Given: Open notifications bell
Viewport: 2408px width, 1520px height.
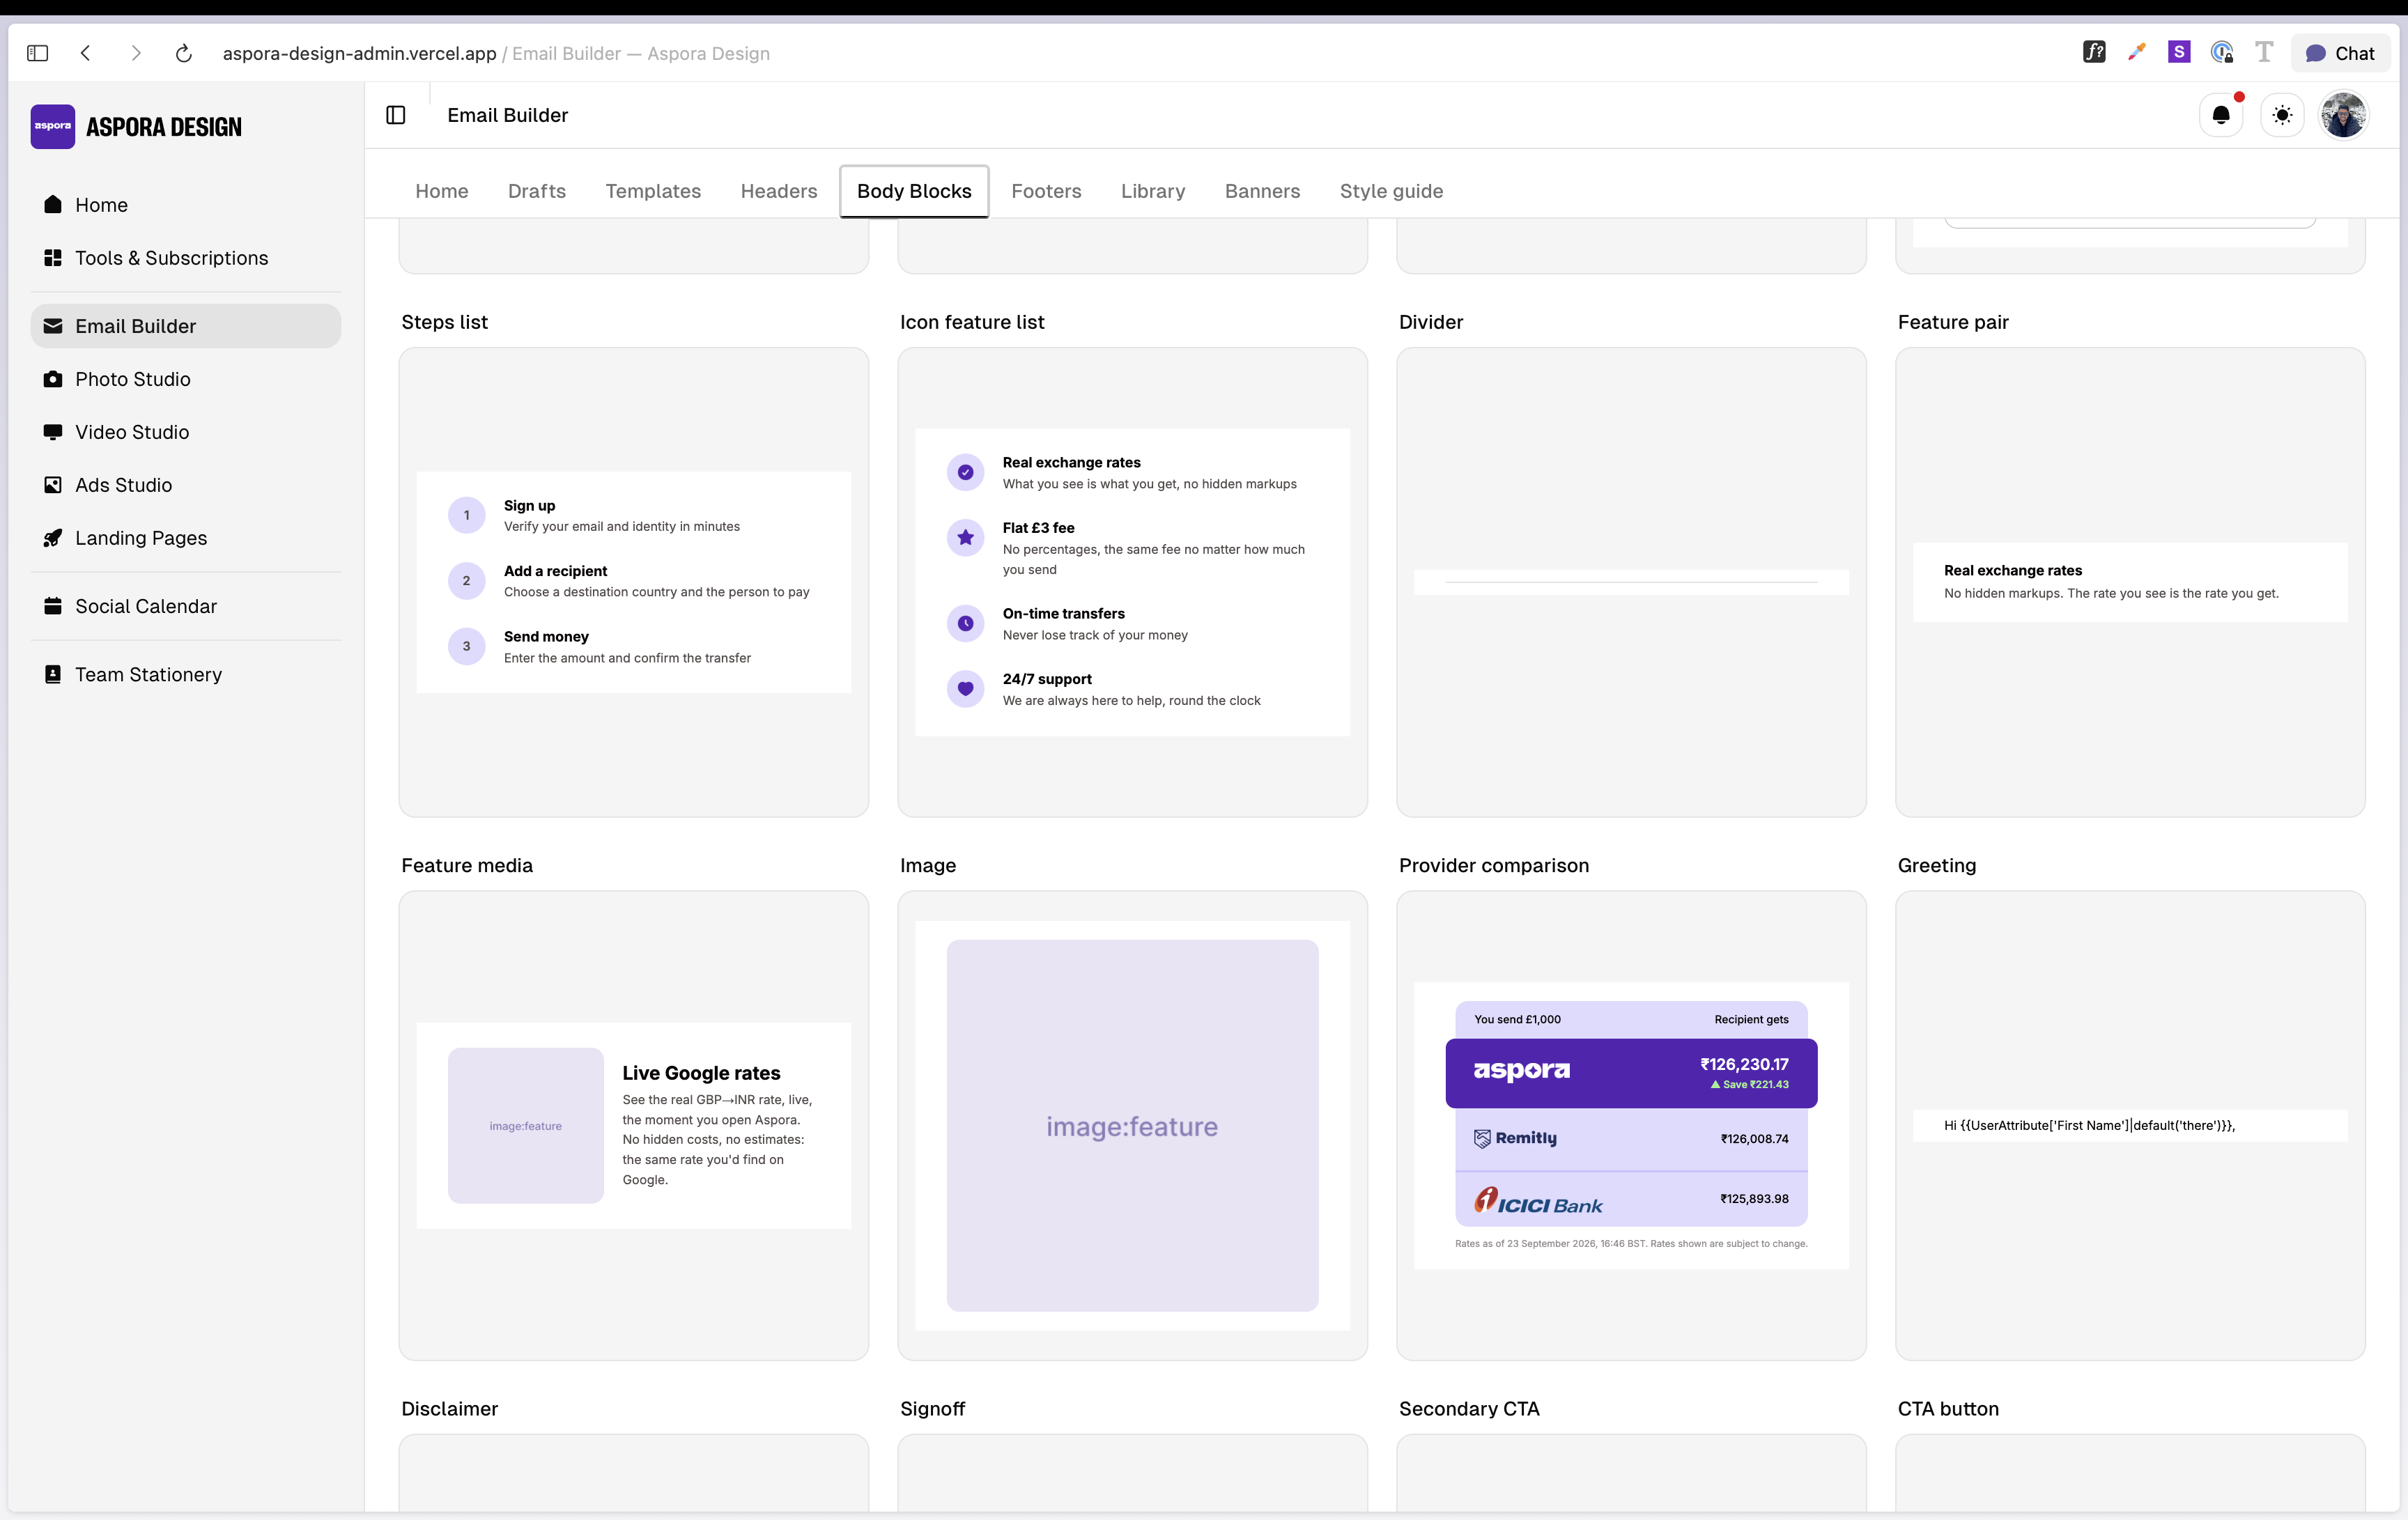Looking at the screenshot, I should coord(2221,115).
